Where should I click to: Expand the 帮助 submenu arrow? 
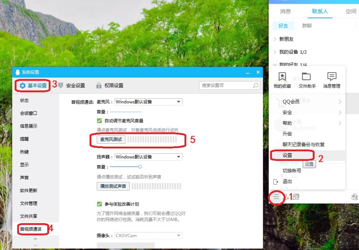click(x=340, y=123)
